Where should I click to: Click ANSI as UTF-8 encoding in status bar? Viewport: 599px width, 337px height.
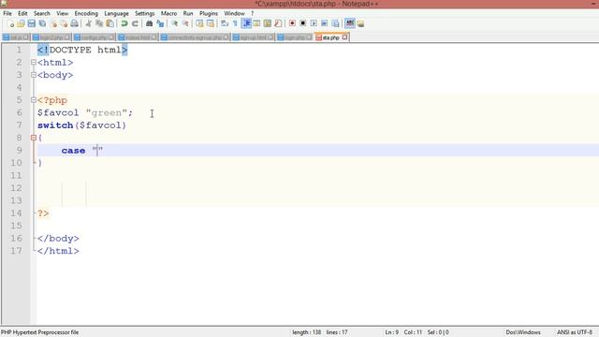click(x=574, y=332)
